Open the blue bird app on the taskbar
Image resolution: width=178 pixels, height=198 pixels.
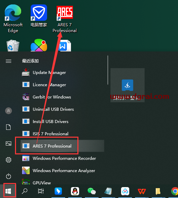click(58, 191)
